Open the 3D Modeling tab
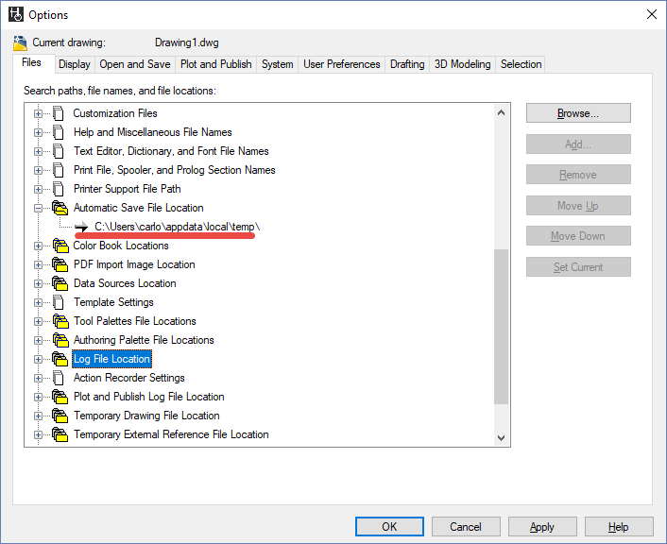Screen dimensions: 667x544 (x=462, y=64)
